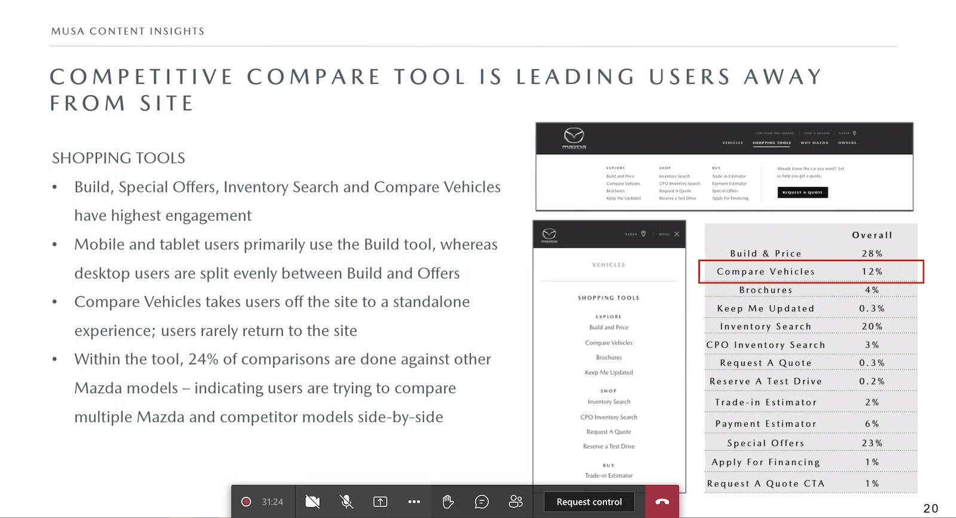Show the meeting chat panel
The width and height of the screenshot is (956, 518).
coord(482,502)
